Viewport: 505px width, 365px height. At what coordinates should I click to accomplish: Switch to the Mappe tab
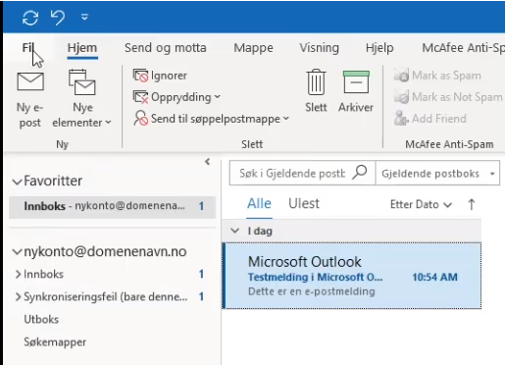(x=253, y=48)
